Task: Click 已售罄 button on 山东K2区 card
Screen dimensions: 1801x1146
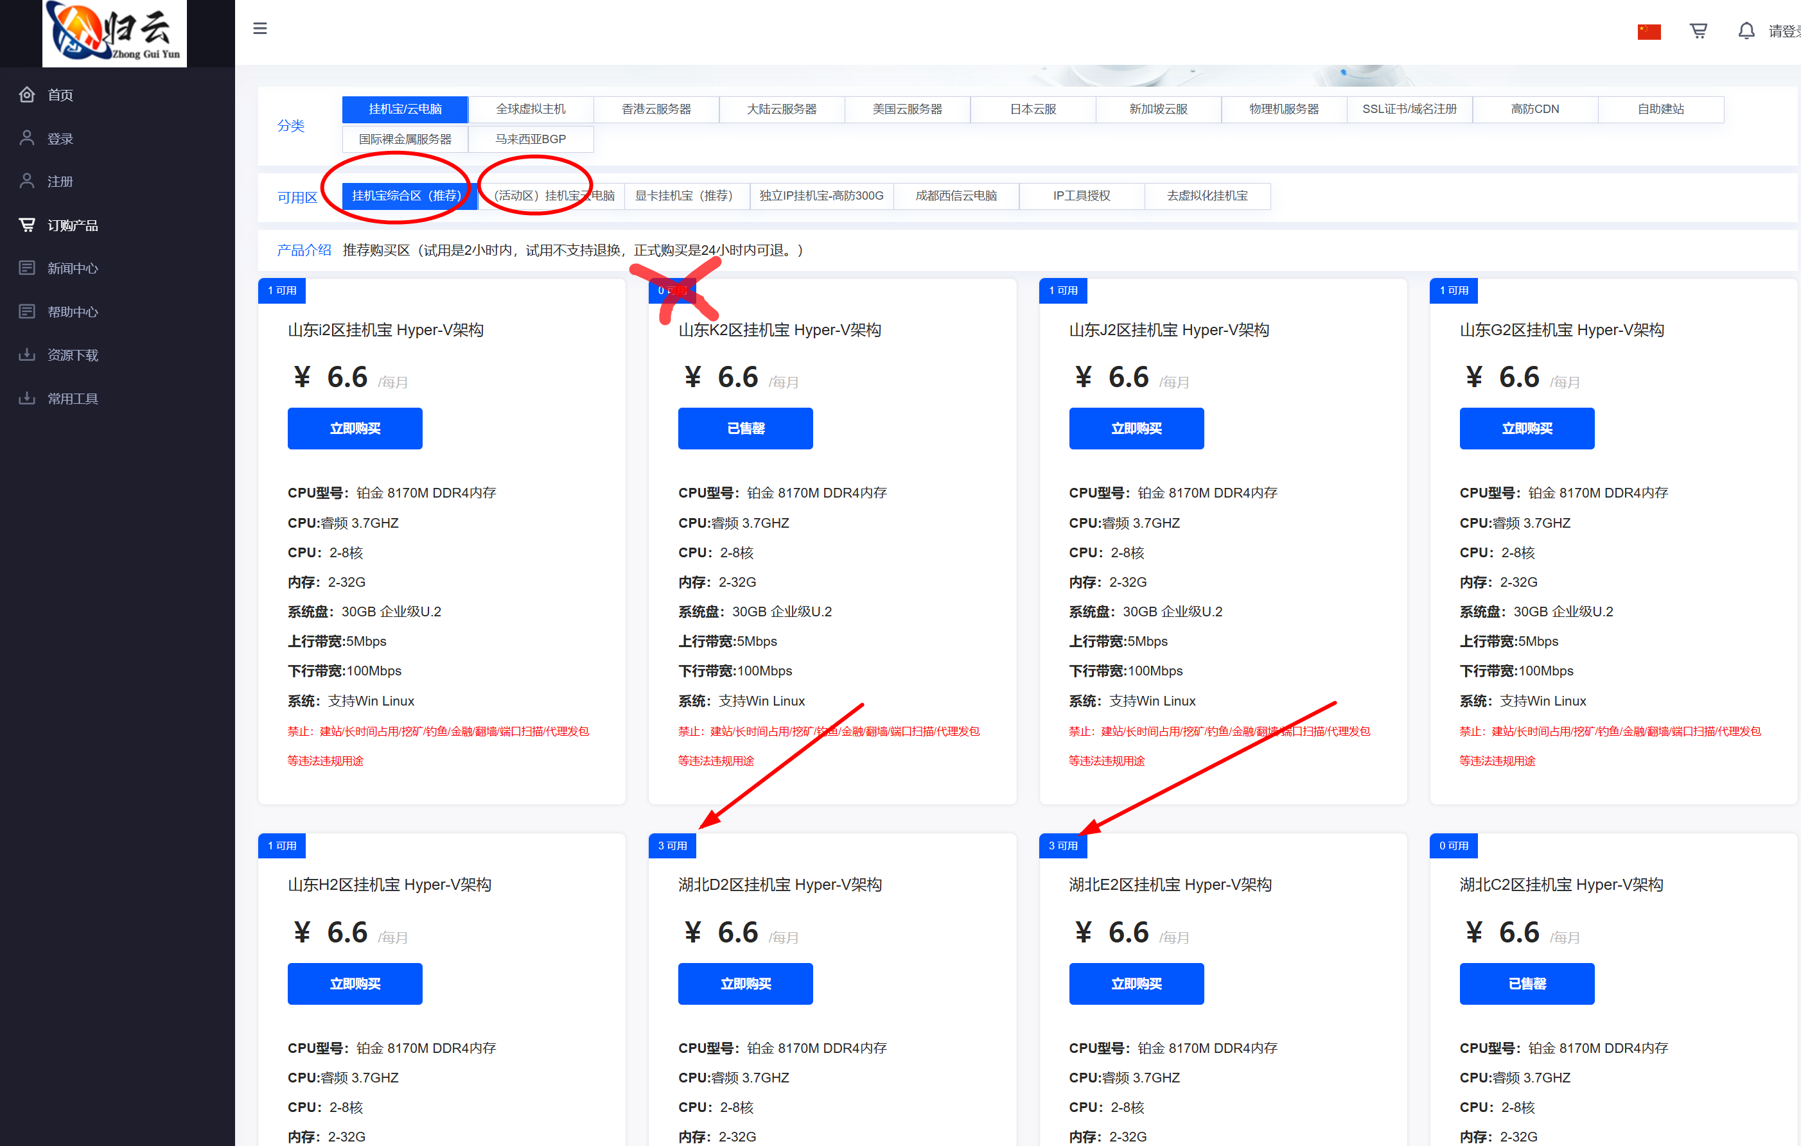Action: click(745, 428)
